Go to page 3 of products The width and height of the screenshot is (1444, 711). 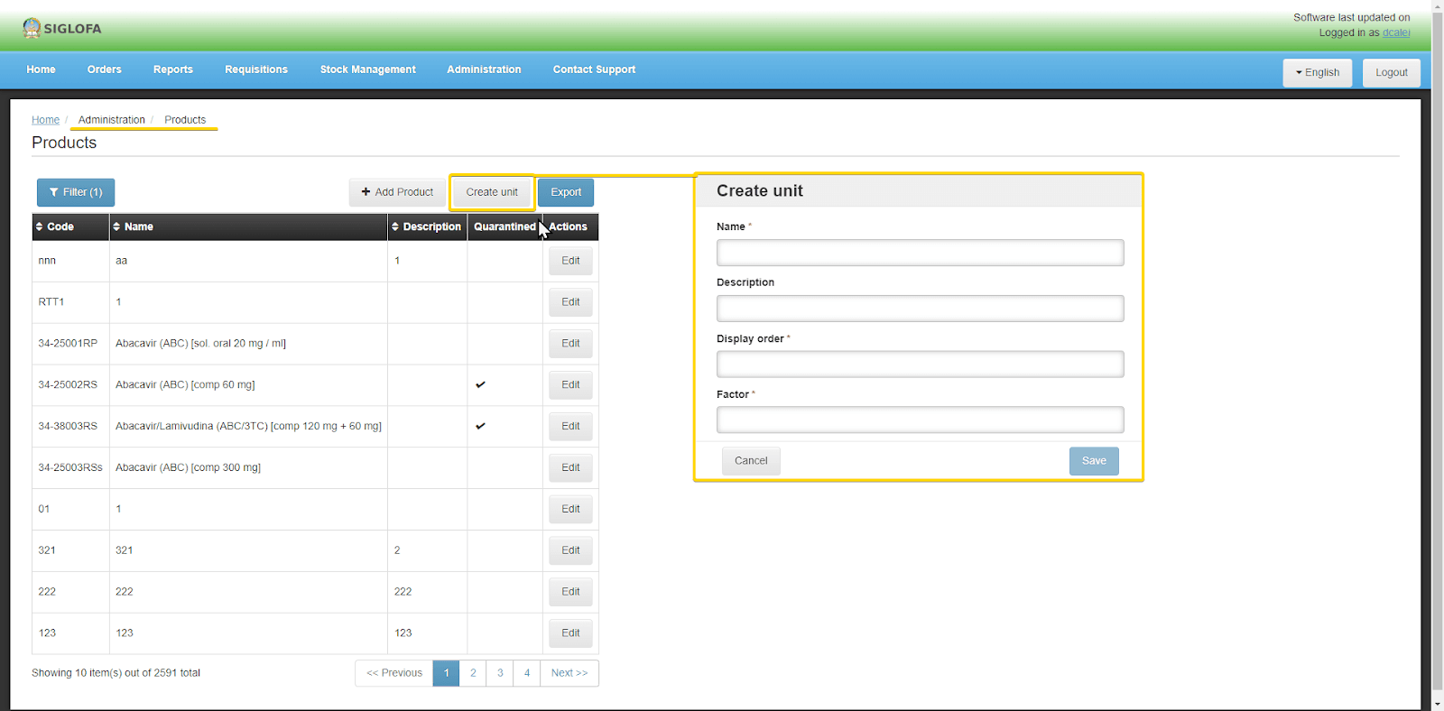500,673
